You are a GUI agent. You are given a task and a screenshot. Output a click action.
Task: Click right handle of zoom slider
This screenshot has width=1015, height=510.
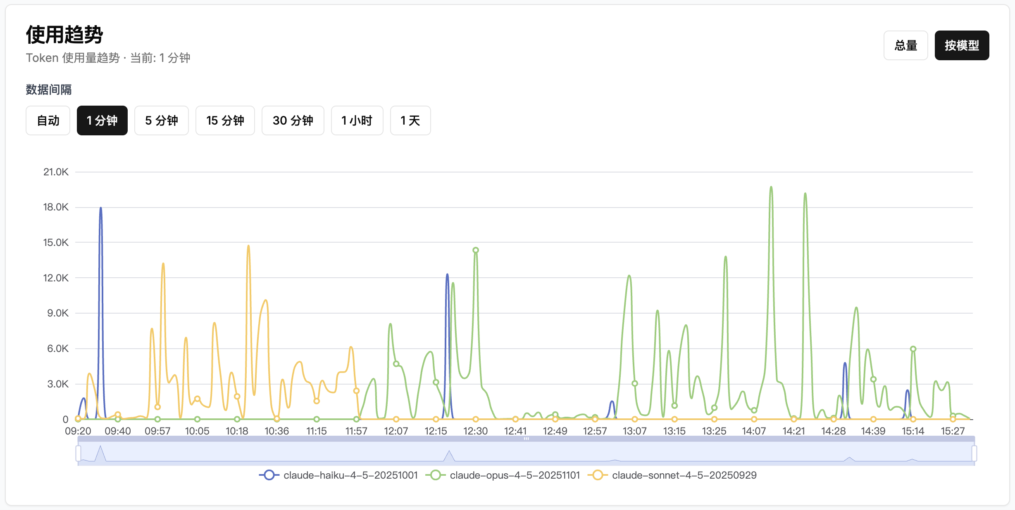tap(974, 453)
